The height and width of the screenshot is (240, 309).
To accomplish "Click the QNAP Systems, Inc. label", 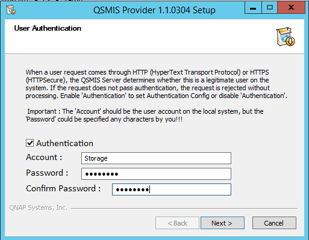I will [x=38, y=208].
